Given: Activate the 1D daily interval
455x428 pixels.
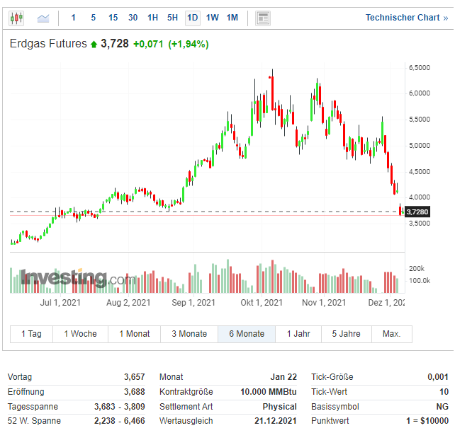Looking at the screenshot, I should click(x=192, y=18).
